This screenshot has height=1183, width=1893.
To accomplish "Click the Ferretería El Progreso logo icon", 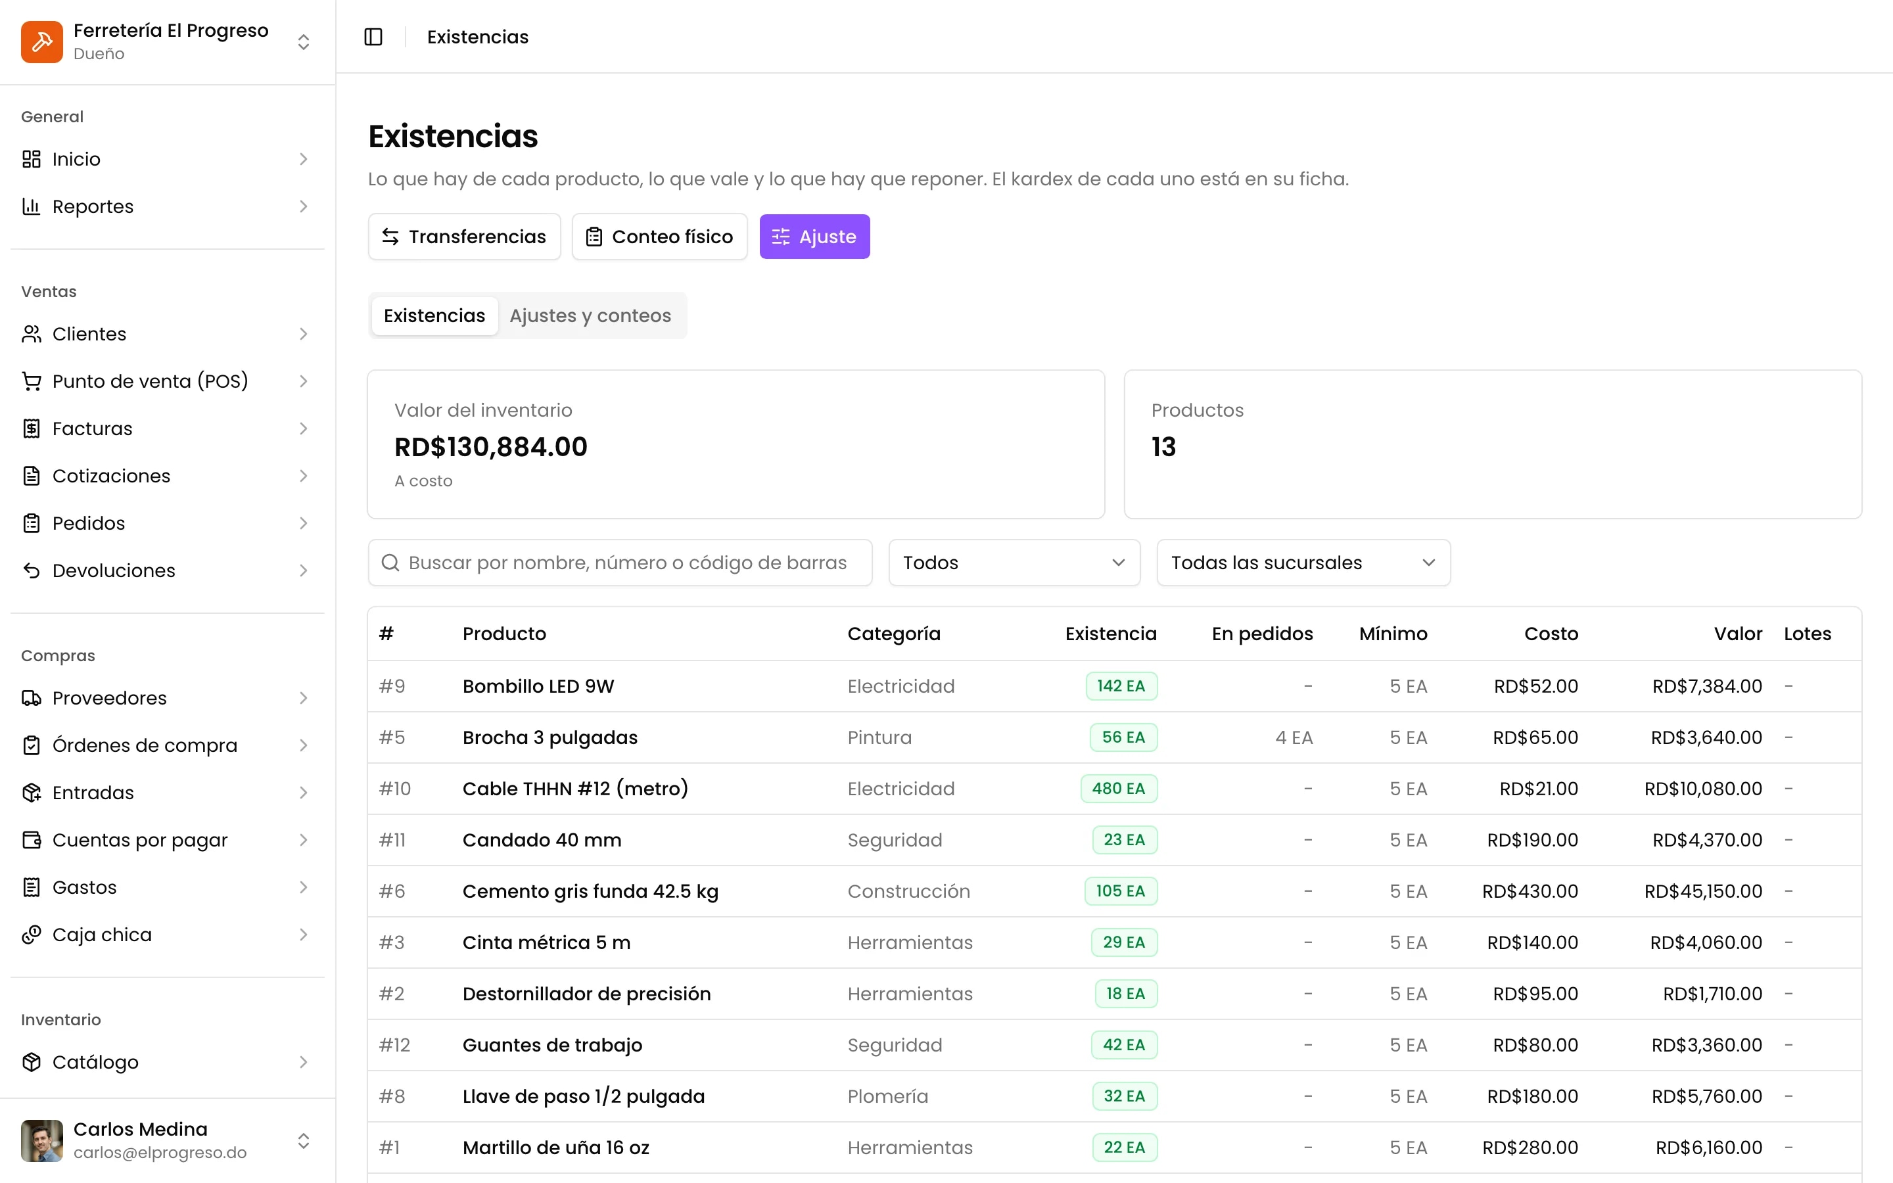I will pos(41,41).
